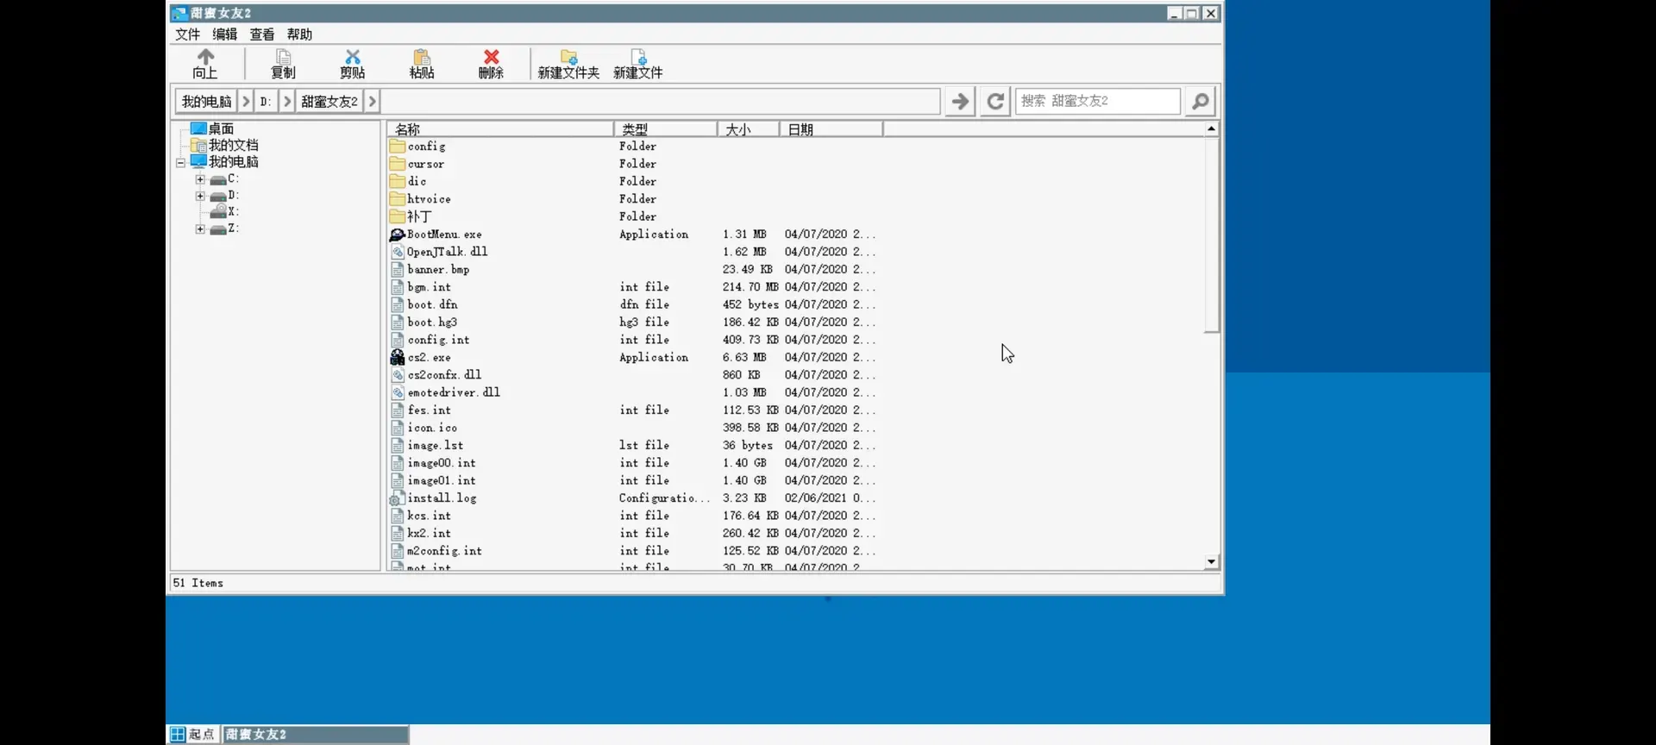Expand the C: drive tree node
This screenshot has width=1656, height=745.
point(200,179)
